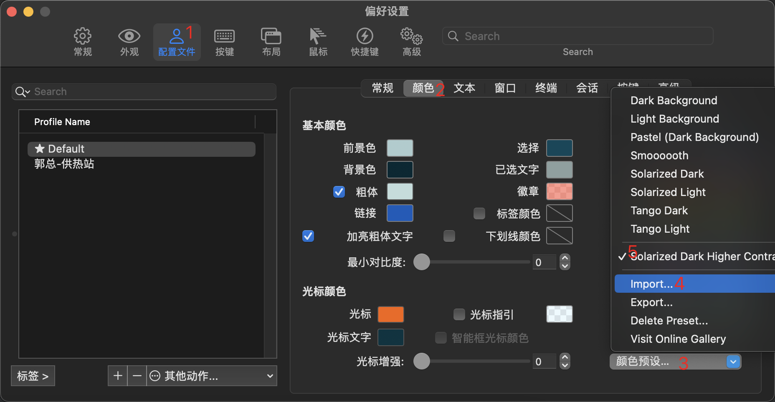Viewport: 775px width, 402px height.
Task: Open the 已选文字 selected text swatch
Action: 560,170
